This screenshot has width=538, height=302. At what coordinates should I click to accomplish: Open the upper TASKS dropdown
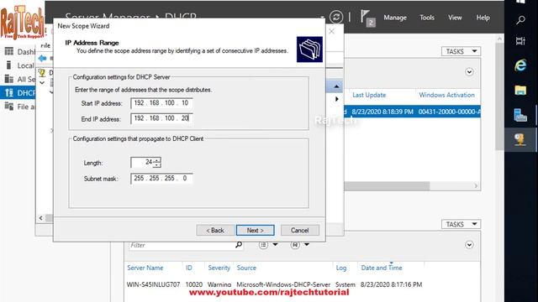click(461, 51)
